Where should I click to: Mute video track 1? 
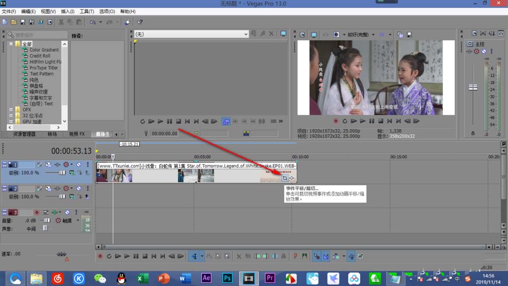78,165
